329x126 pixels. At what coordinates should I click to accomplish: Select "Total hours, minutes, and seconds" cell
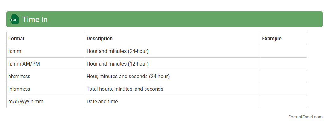[x=125, y=89]
